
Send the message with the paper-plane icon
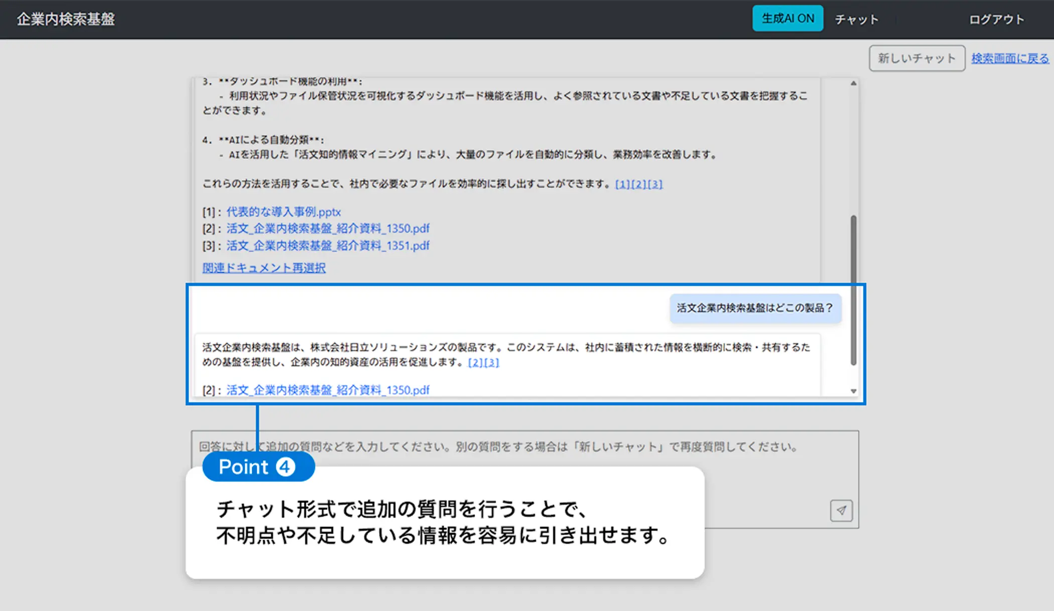(841, 511)
